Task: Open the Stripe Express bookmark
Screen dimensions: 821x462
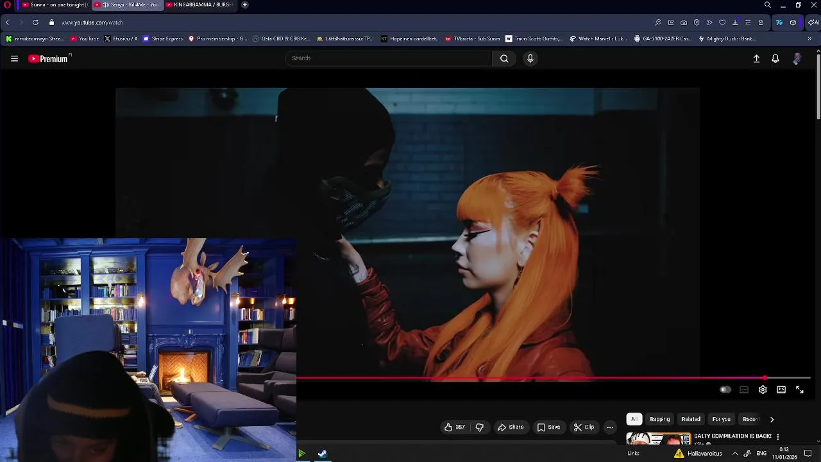Action: click(163, 38)
